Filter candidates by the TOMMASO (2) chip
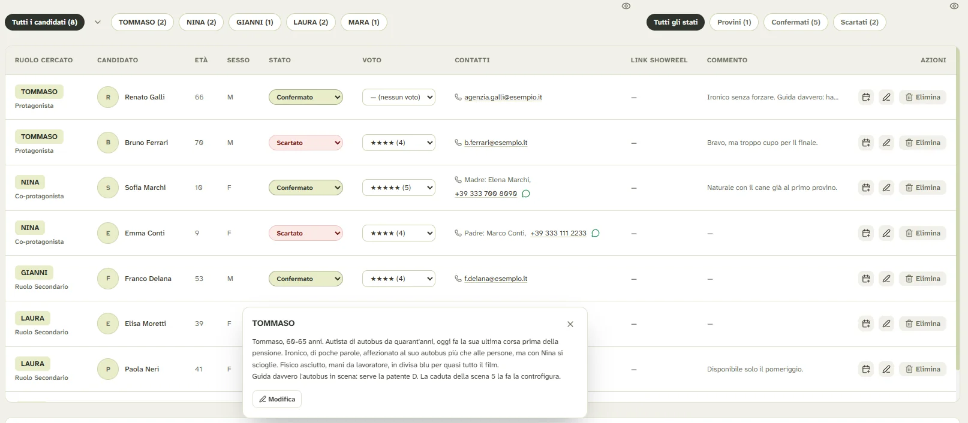Viewport: 968px width, 423px height. [x=143, y=22]
